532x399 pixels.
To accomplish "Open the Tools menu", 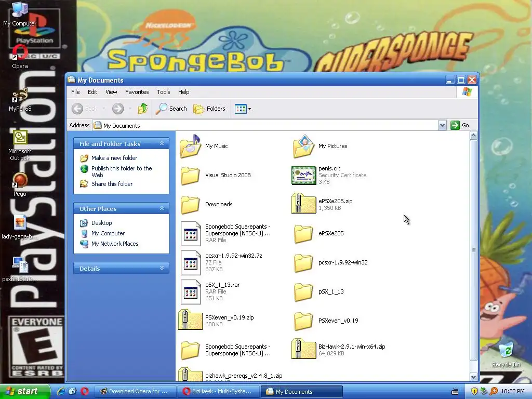I will coord(163,92).
